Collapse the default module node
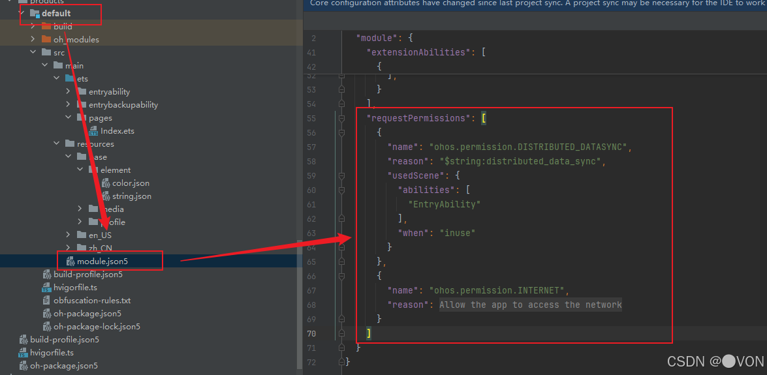The width and height of the screenshot is (767, 375). [x=22, y=13]
